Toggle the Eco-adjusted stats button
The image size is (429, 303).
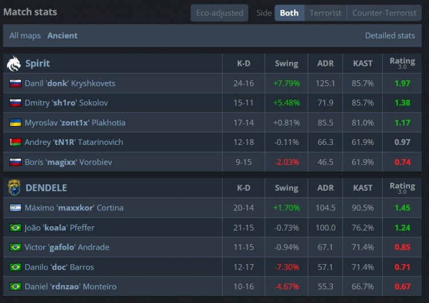(220, 13)
